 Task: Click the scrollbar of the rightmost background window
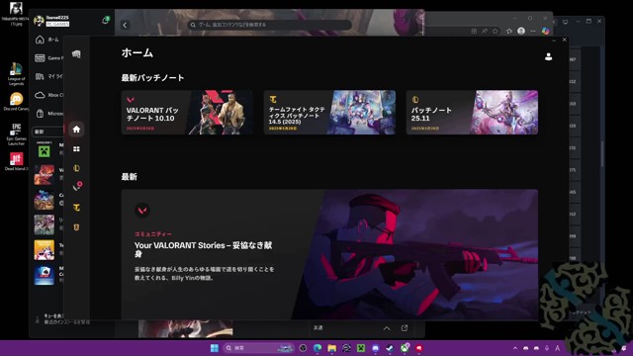point(601,153)
